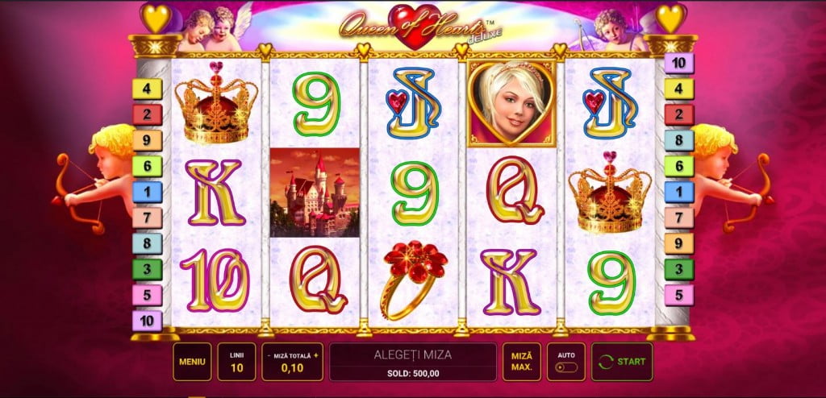This screenshot has height=398, width=826.
Task: Increase total bet with the plus sign
Action: click(x=316, y=355)
